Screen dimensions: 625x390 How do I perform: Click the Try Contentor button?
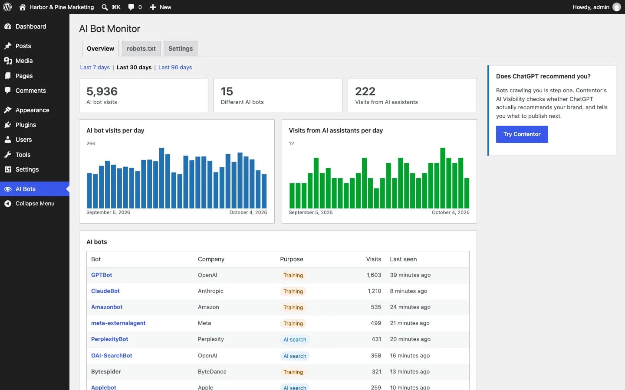(522, 134)
